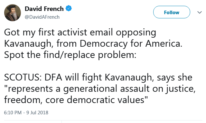Screen dimensions: 206x123
Task: Follow David French's account
Action: pyautogui.click(x=172, y=12)
